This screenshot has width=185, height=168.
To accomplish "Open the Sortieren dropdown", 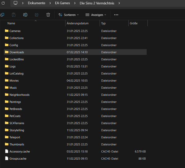I will pos(68,15).
